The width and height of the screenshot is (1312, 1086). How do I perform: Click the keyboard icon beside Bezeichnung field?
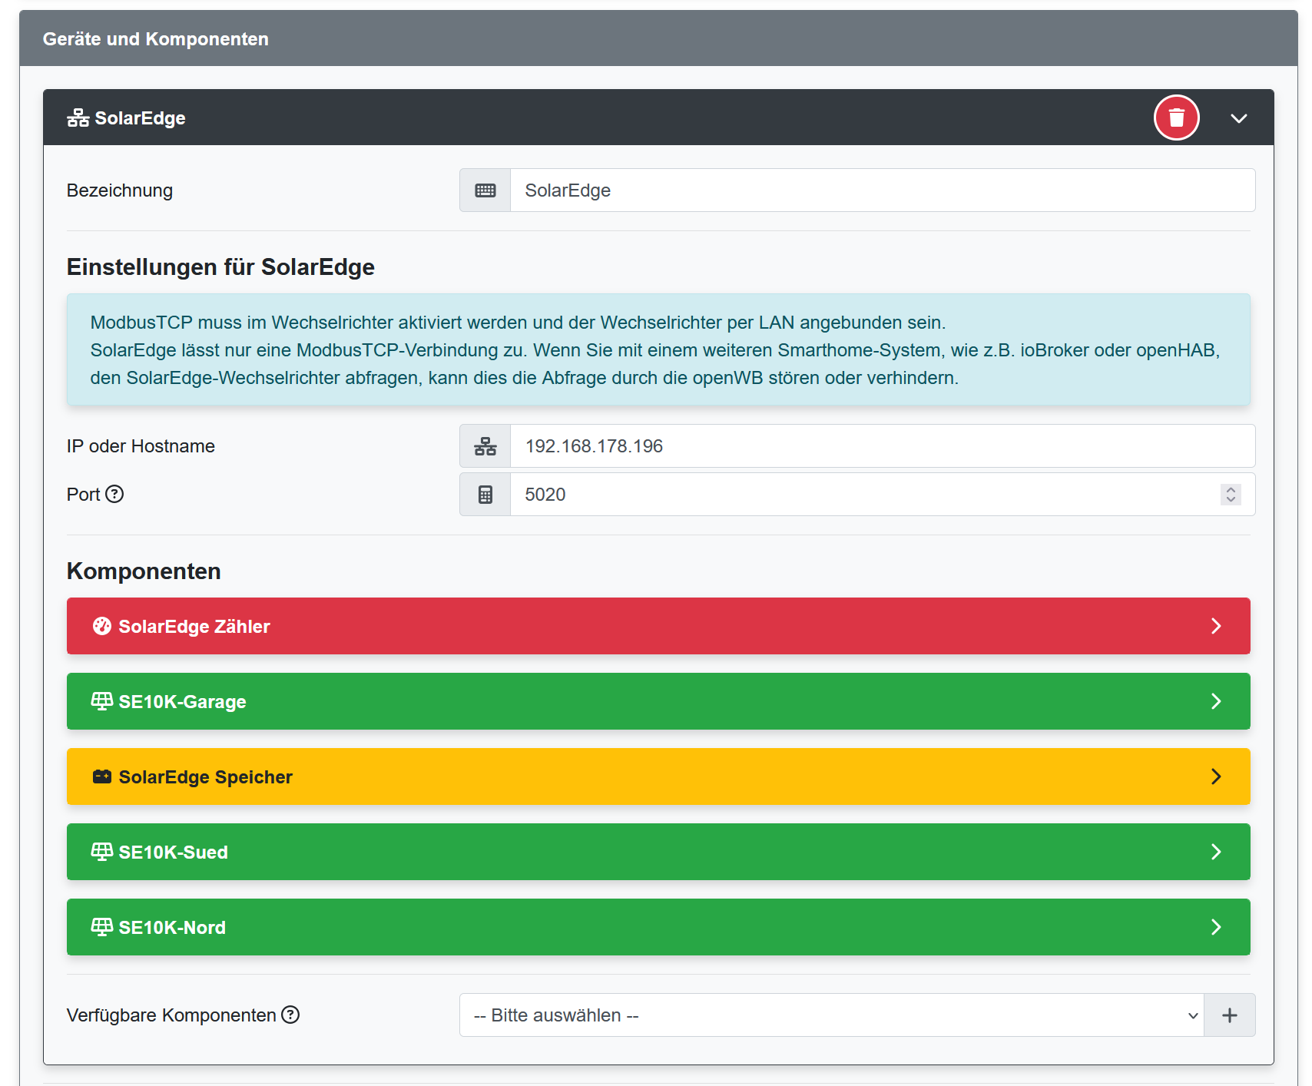click(x=485, y=190)
